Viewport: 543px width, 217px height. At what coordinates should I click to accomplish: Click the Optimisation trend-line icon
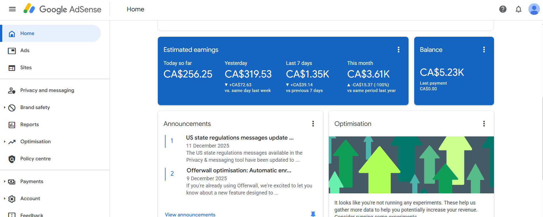point(12,142)
